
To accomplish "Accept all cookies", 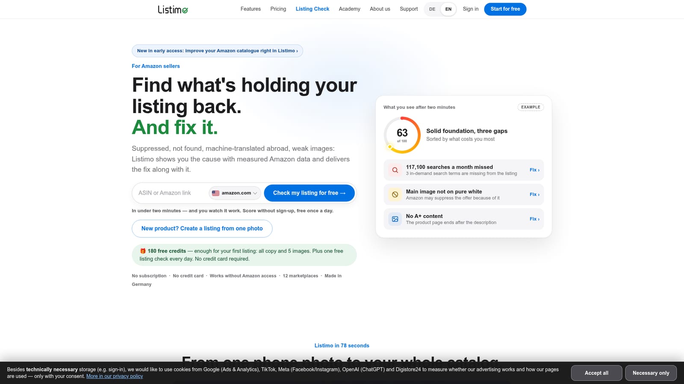I will click(596, 373).
